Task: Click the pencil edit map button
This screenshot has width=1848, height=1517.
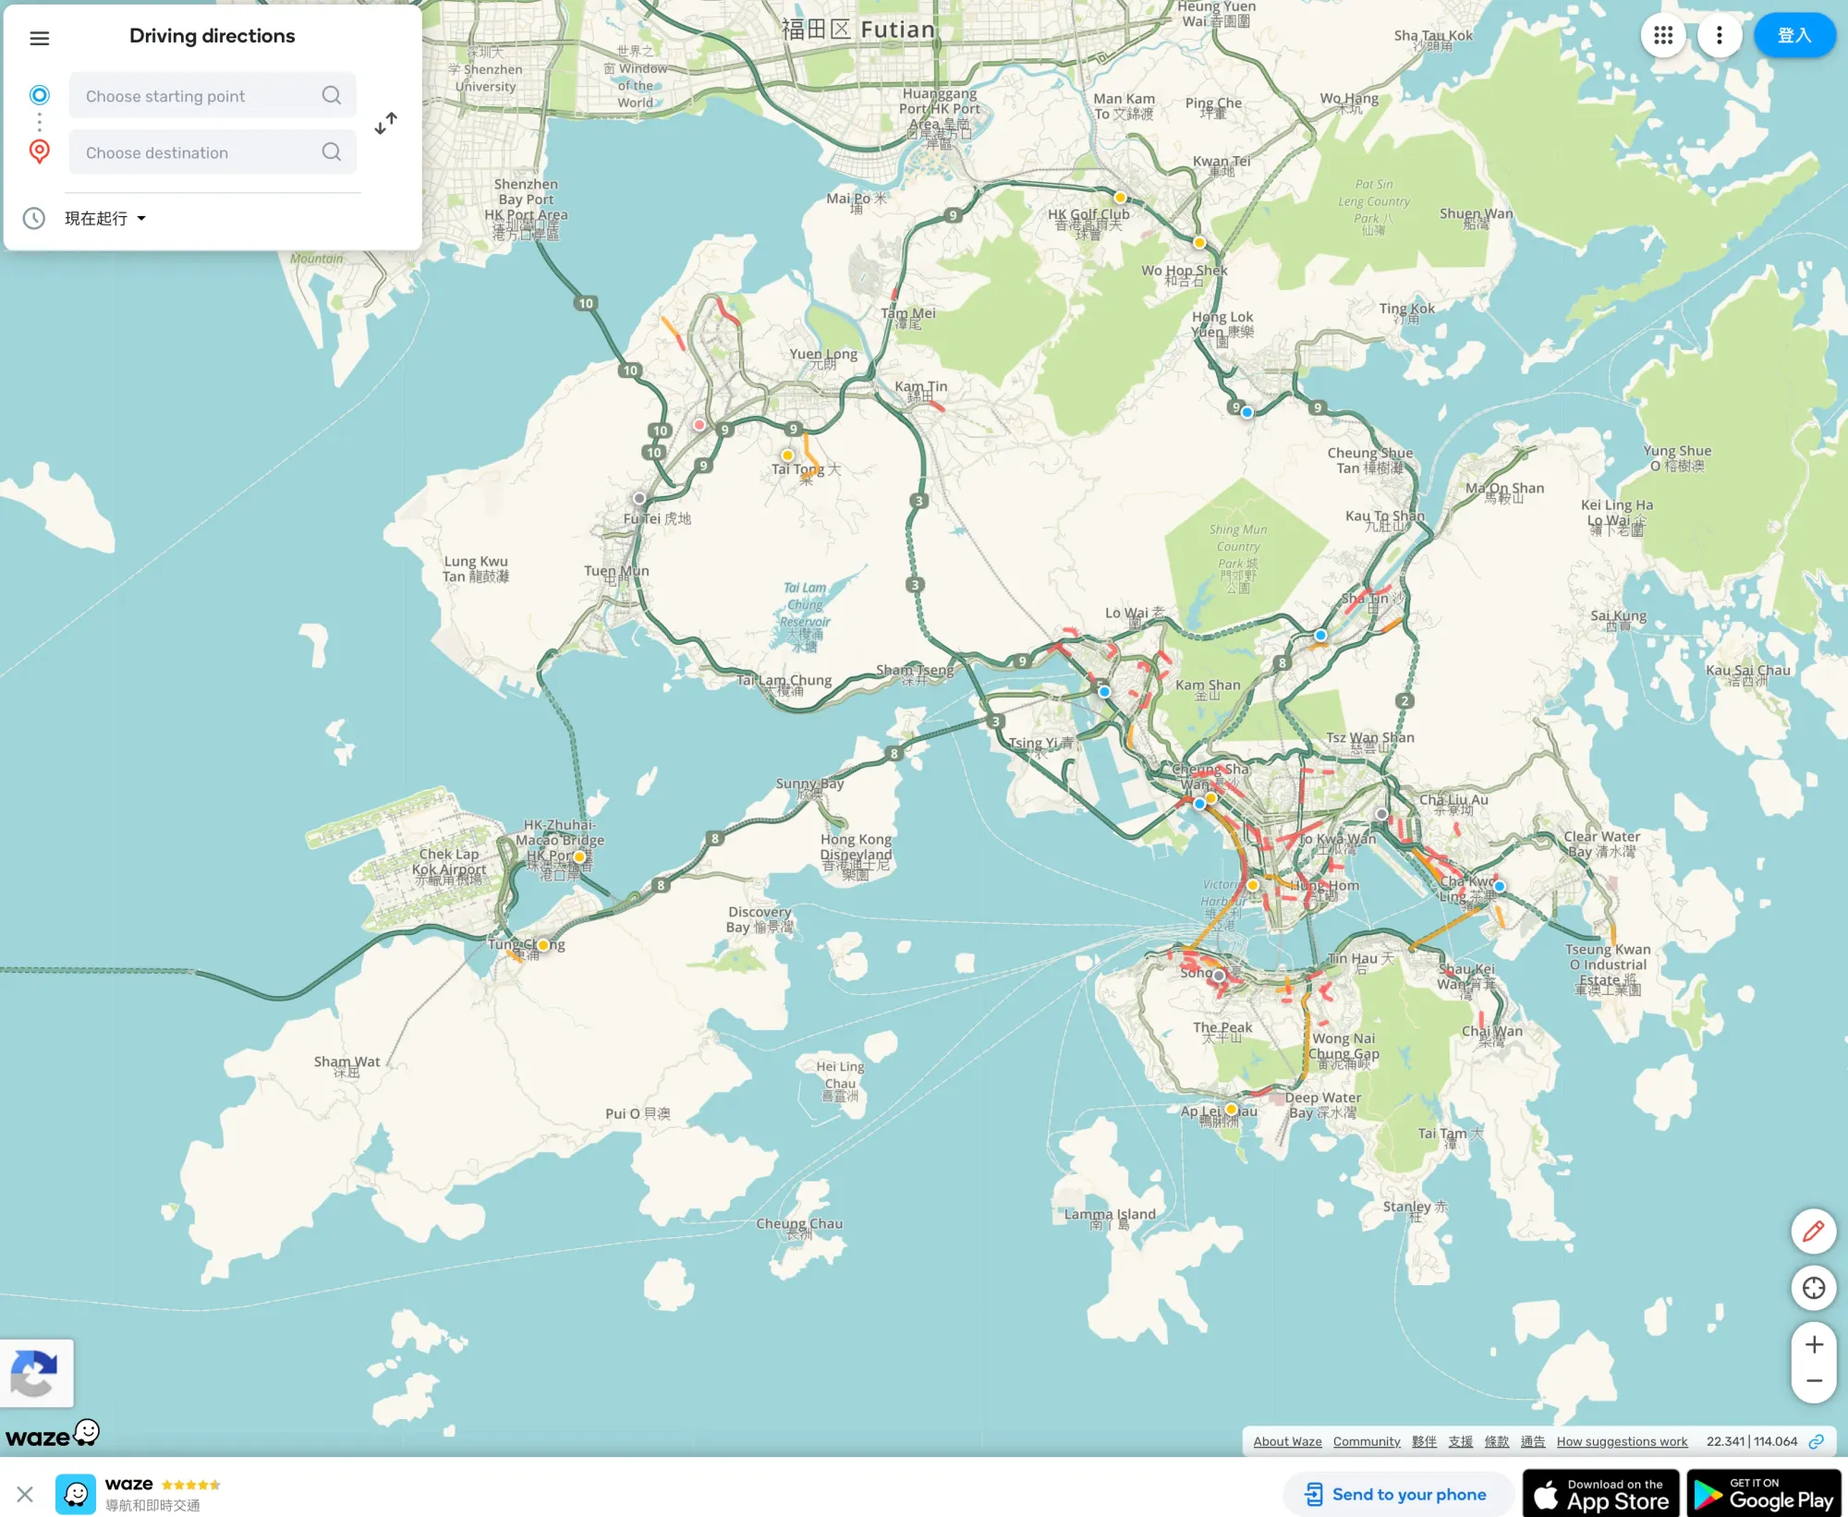Action: pos(1813,1231)
